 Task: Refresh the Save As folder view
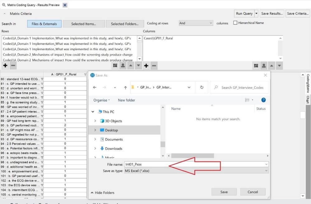pos(202,88)
